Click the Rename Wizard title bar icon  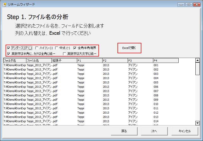[5, 5]
